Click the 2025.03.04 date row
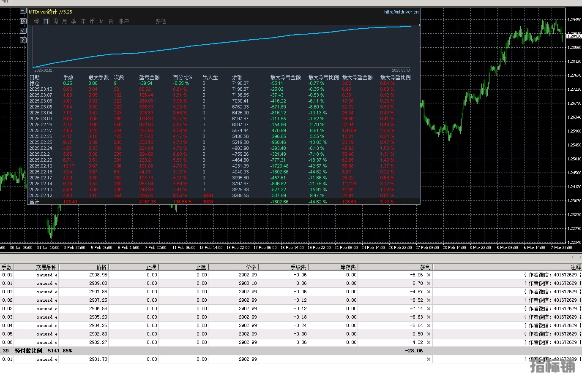This screenshot has height=376, width=582. 41,113
